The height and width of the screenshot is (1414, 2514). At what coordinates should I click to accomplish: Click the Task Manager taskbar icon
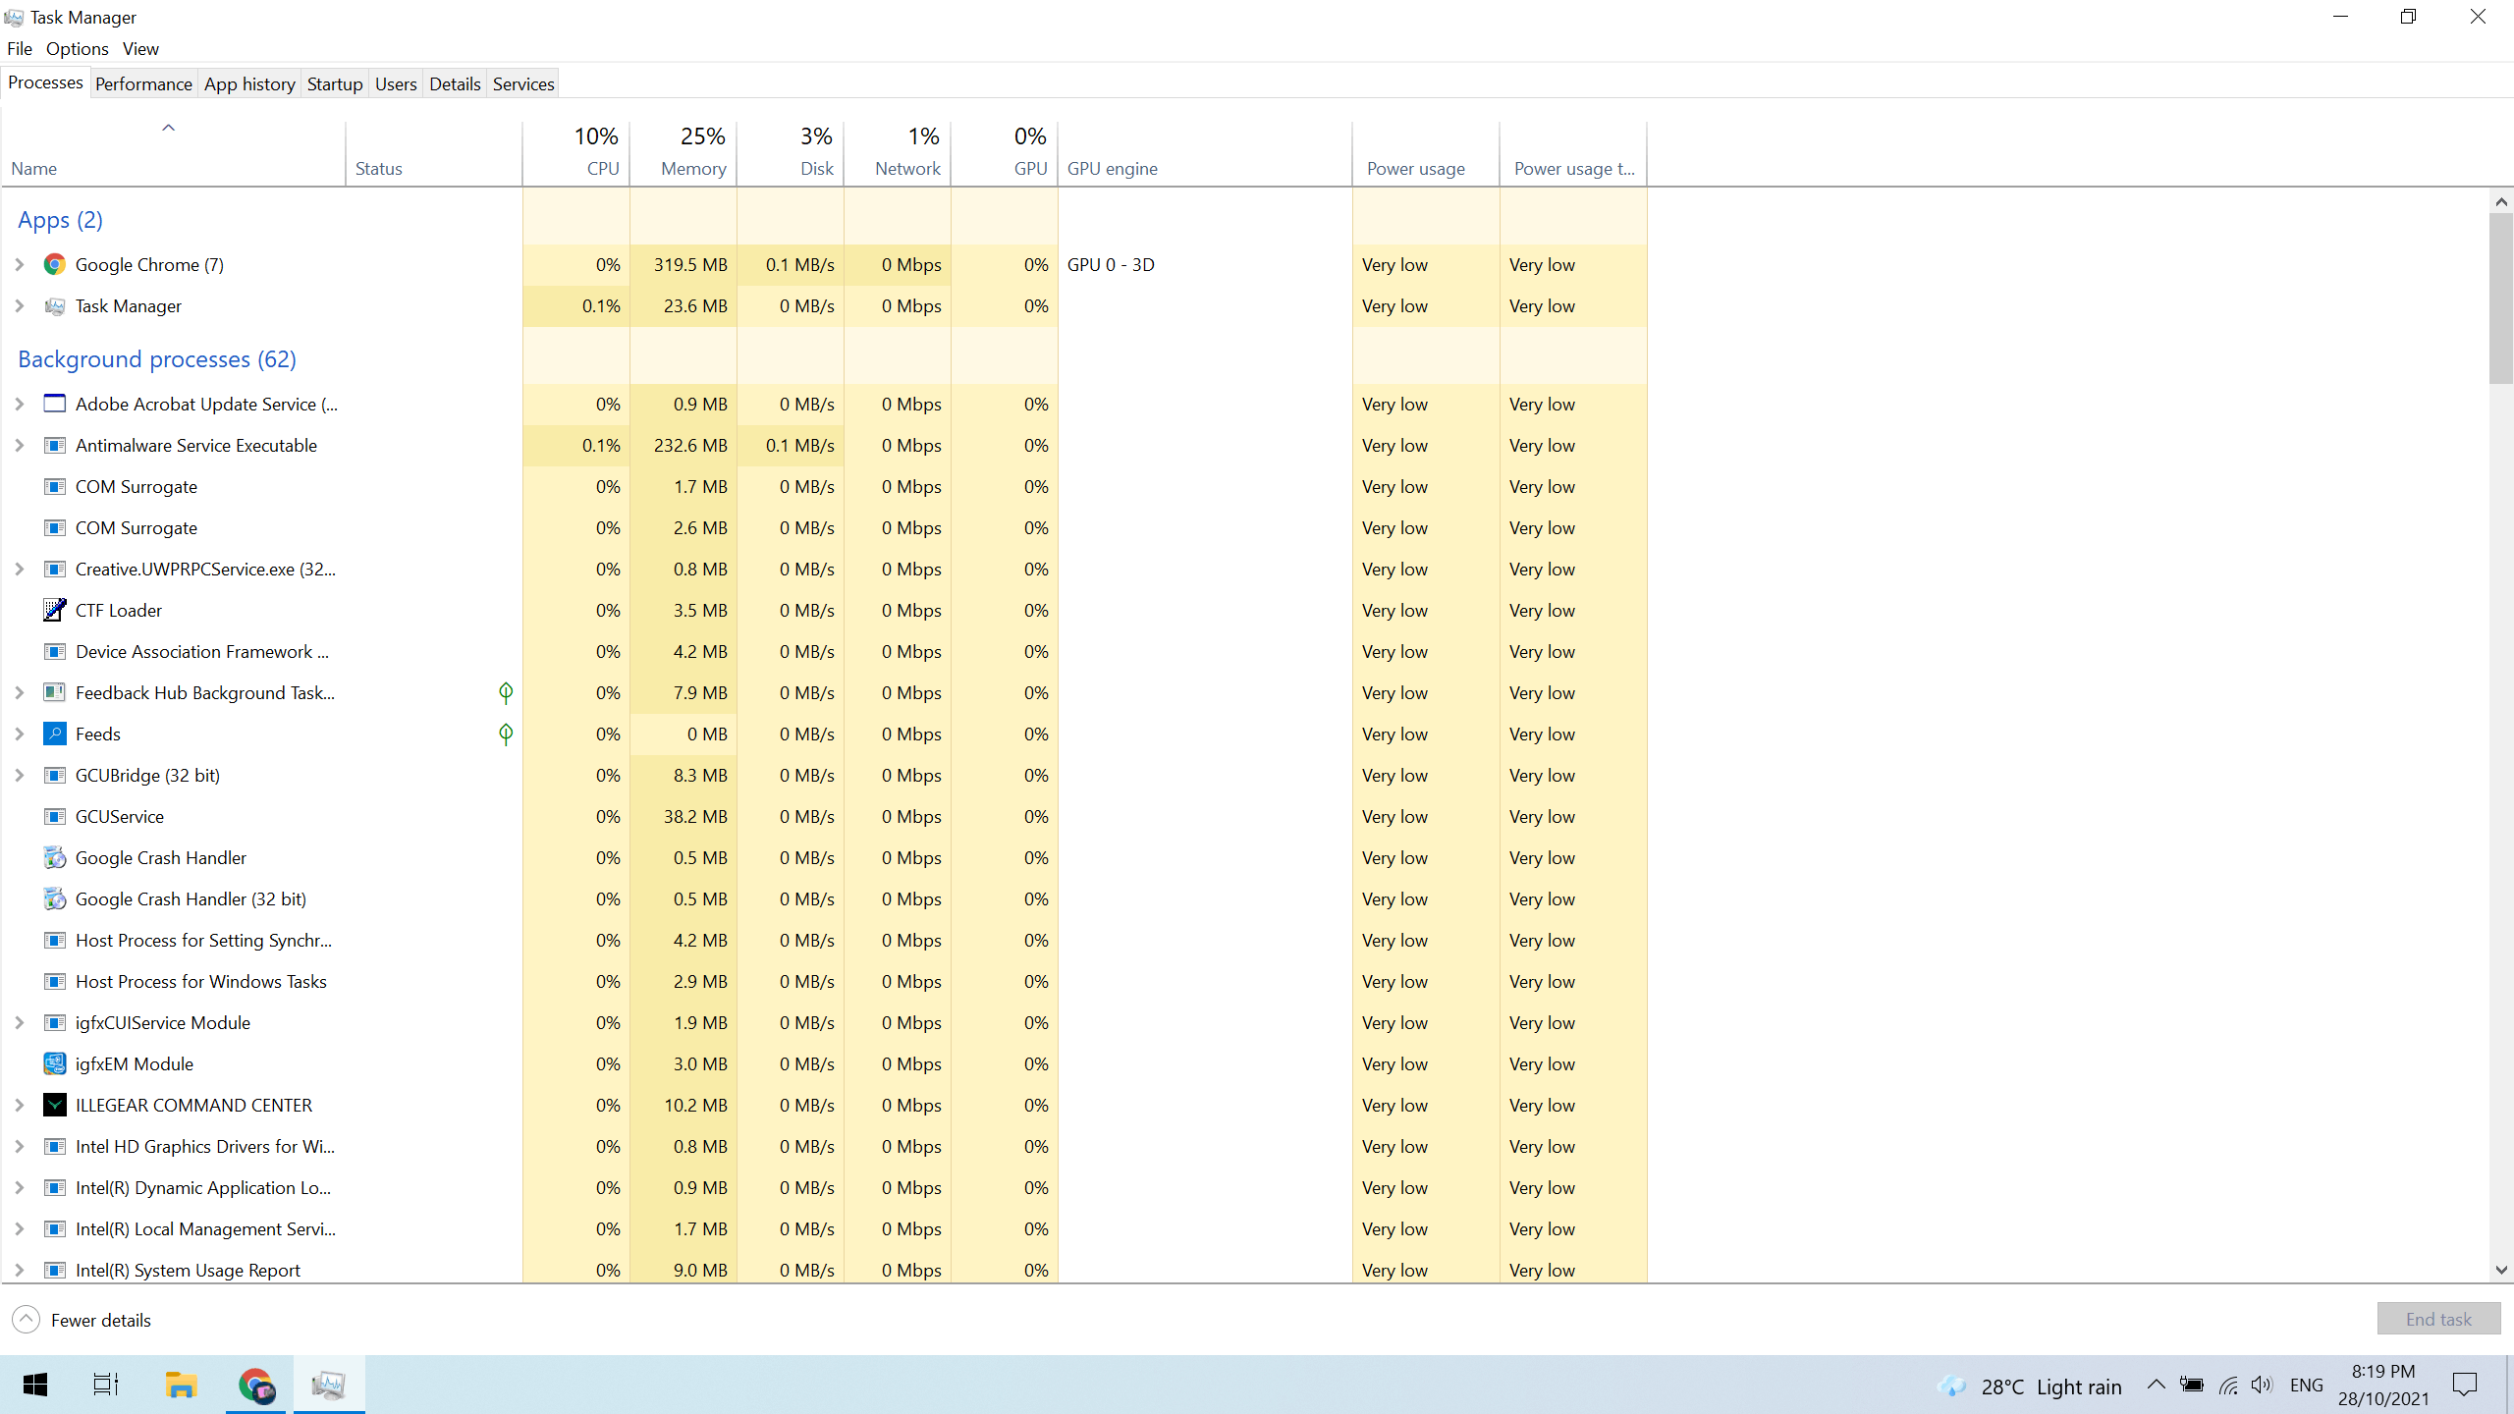[x=329, y=1385]
